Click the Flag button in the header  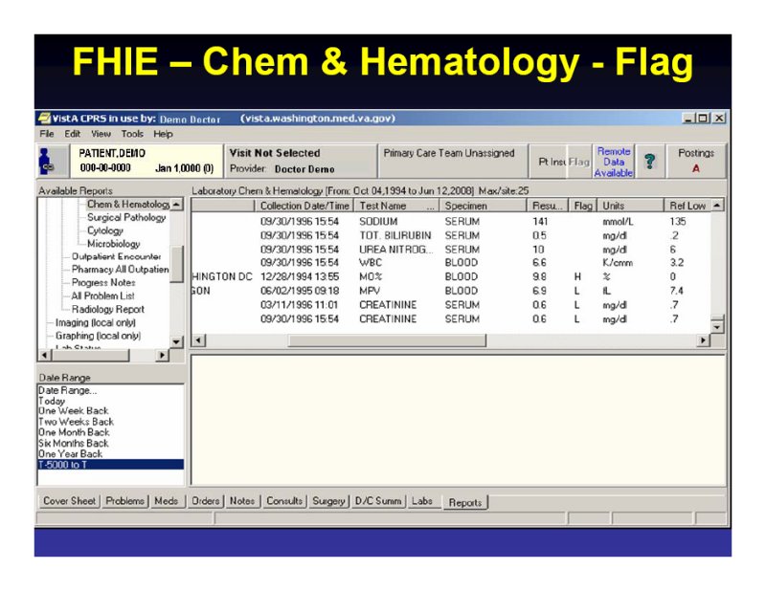579,162
